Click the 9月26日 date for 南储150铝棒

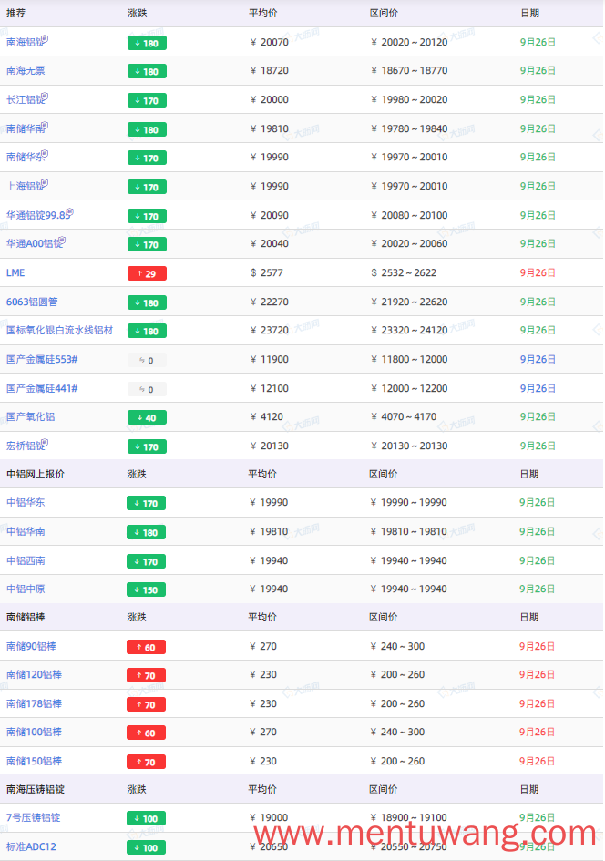[x=537, y=761]
